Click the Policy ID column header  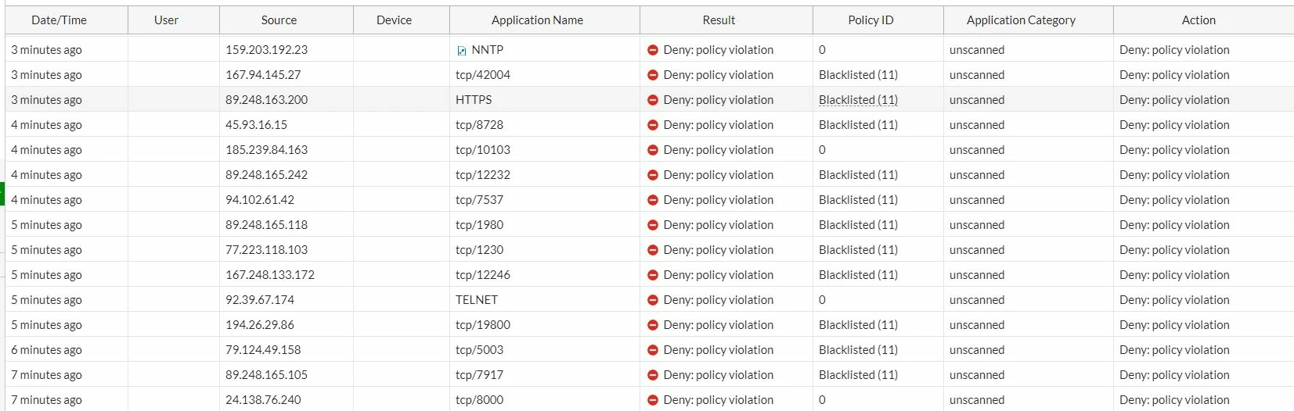(870, 20)
